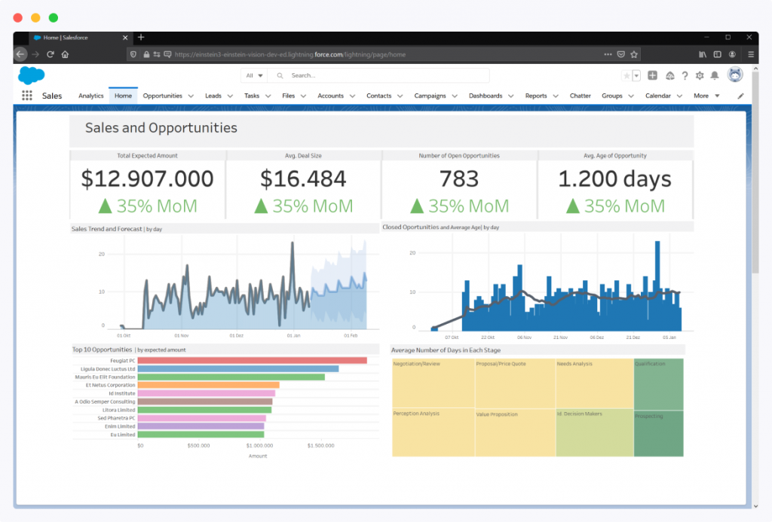Open the App Launcher waffle icon

(27, 95)
